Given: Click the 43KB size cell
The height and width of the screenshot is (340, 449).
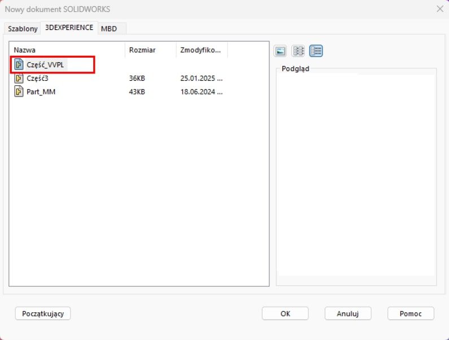Looking at the screenshot, I should (x=137, y=91).
